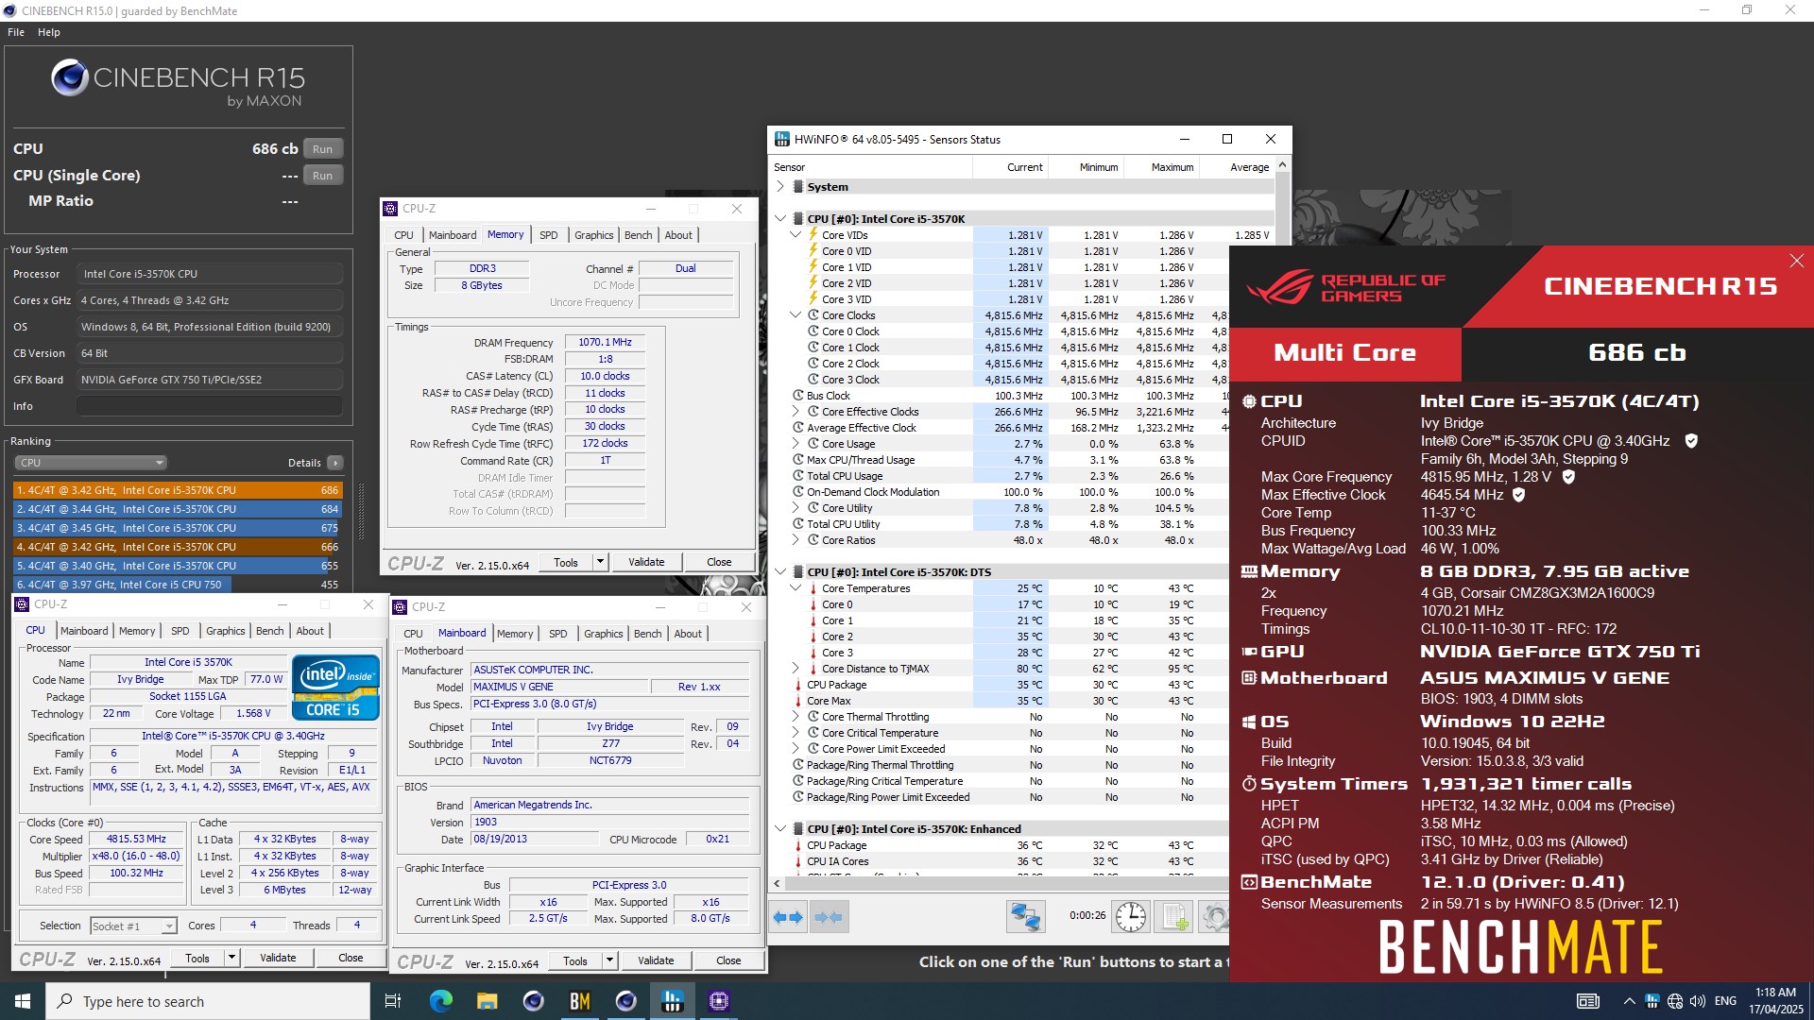Screen dimensions: 1814x1020
Task: Select ranking entry 3.45 GHz scoring 675
Action: point(178,528)
